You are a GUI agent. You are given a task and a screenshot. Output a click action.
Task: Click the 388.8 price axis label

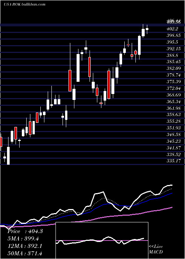tap(172, 55)
